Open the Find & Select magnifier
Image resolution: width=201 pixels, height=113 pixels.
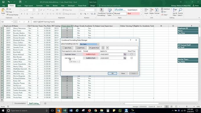coord(180,12)
